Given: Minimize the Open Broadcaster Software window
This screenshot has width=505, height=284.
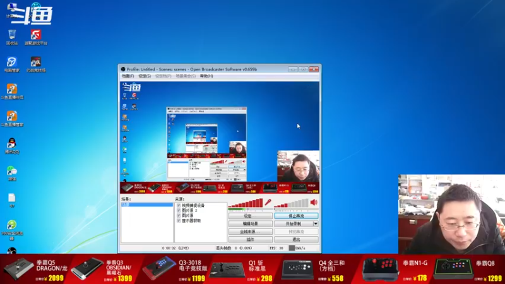Looking at the screenshot, I should pyautogui.click(x=293, y=69).
